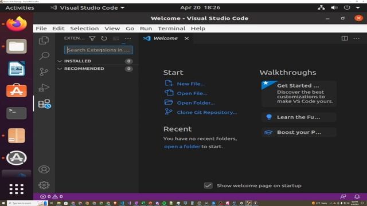
Task: Open the Run menu
Action: tap(146, 29)
